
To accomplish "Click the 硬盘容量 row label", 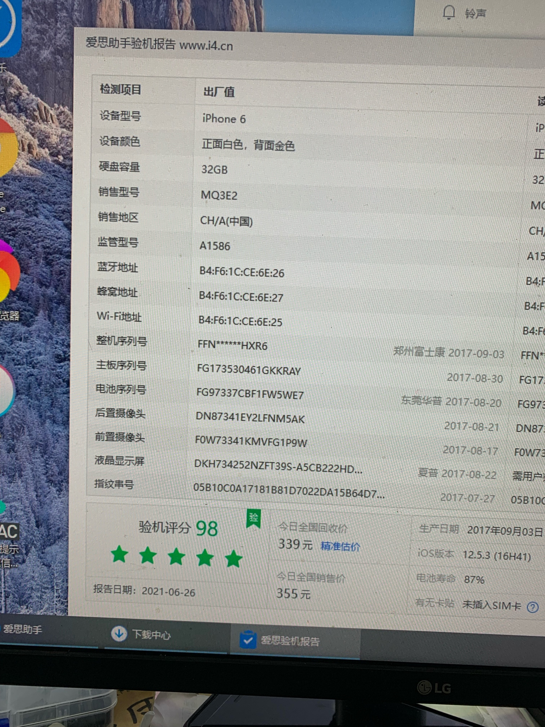I will [x=119, y=167].
